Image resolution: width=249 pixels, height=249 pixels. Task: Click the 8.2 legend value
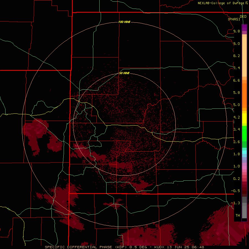[237, 56]
